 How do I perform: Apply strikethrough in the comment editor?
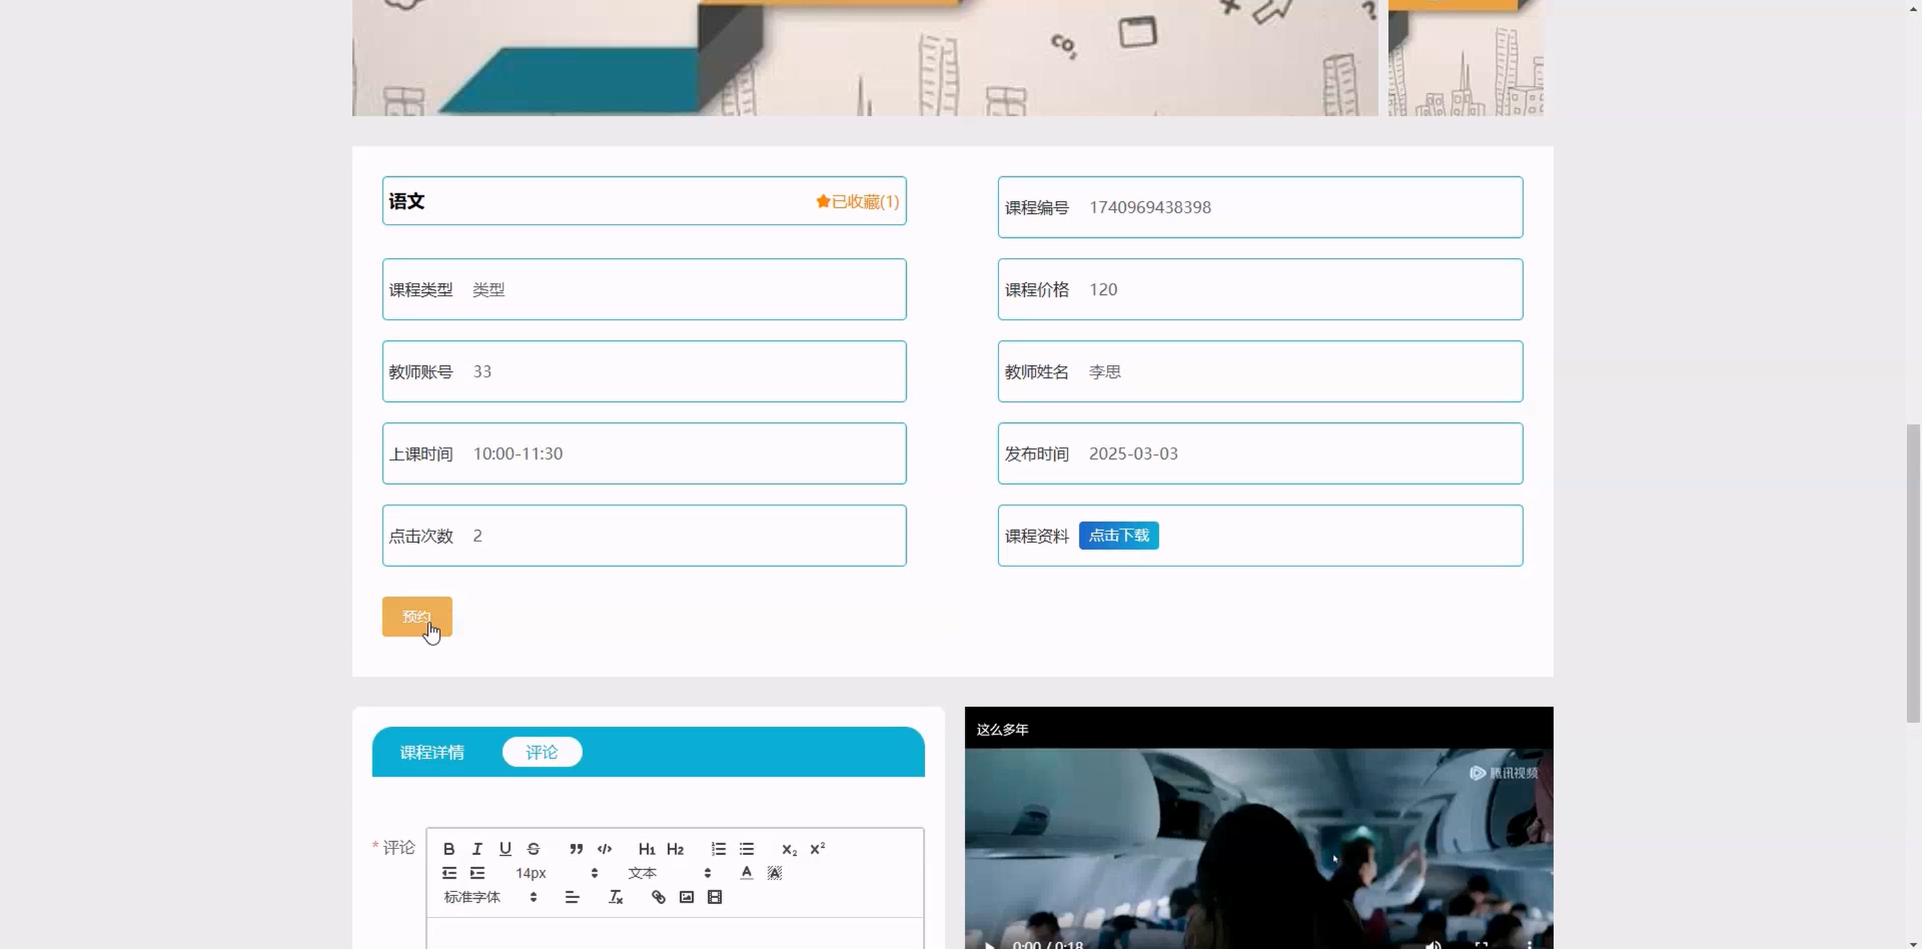pyautogui.click(x=533, y=849)
